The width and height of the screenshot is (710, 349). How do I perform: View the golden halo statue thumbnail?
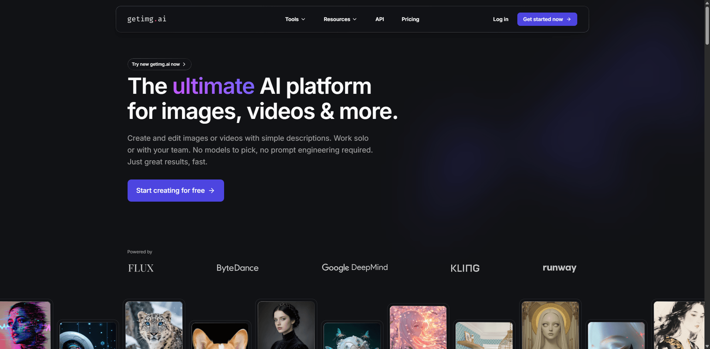550,325
